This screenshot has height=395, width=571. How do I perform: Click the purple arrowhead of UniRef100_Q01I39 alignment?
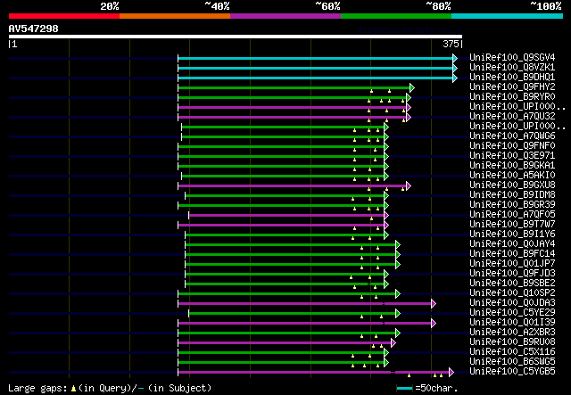tap(434, 324)
